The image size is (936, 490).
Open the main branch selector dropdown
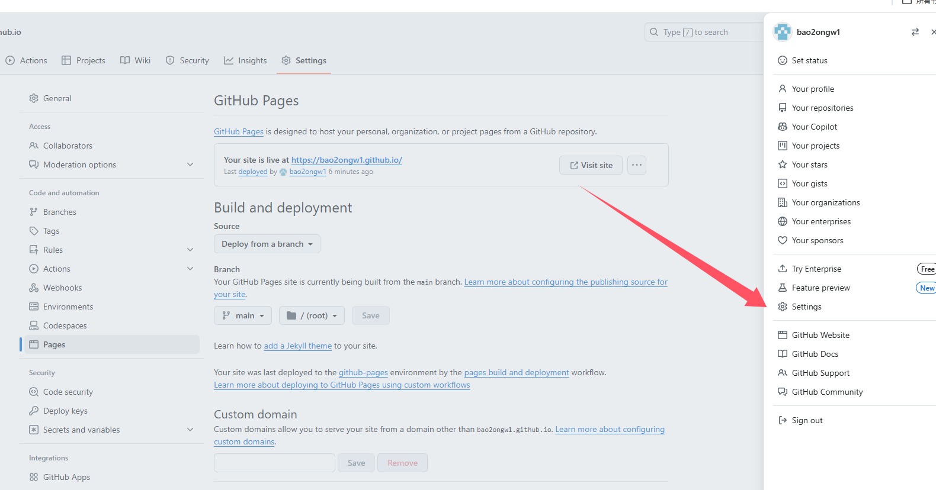[x=243, y=315]
